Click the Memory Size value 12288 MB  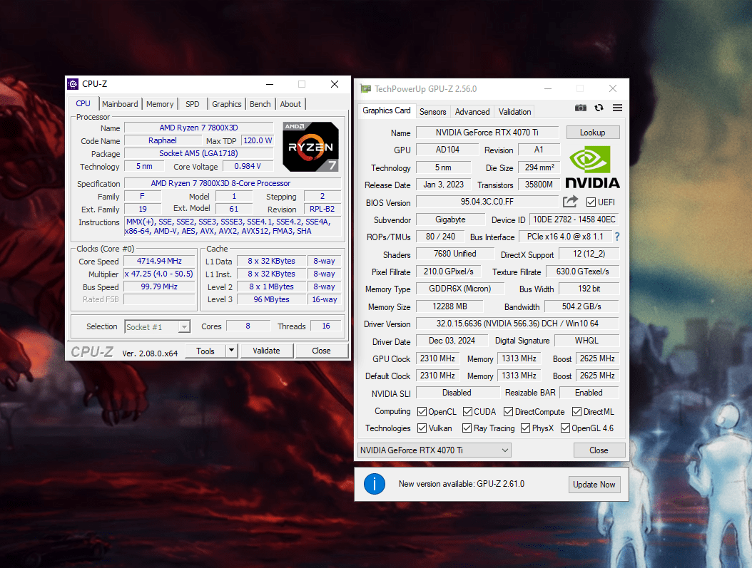click(x=450, y=306)
